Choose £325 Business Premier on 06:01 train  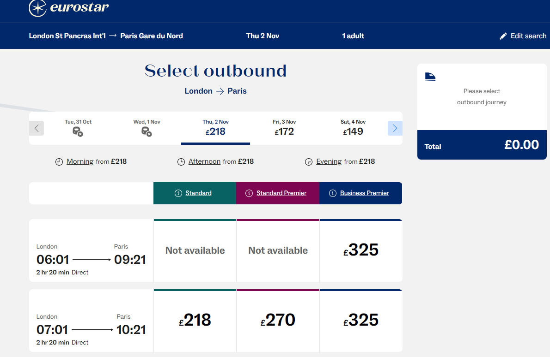361,250
